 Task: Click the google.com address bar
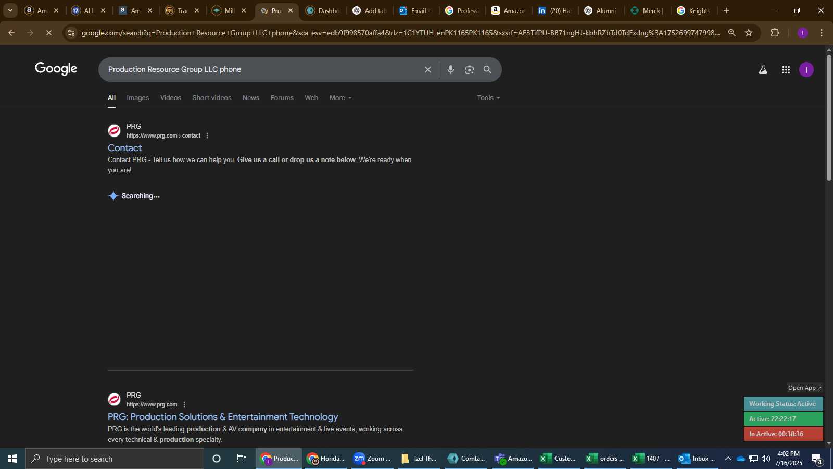pyautogui.click(x=401, y=33)
